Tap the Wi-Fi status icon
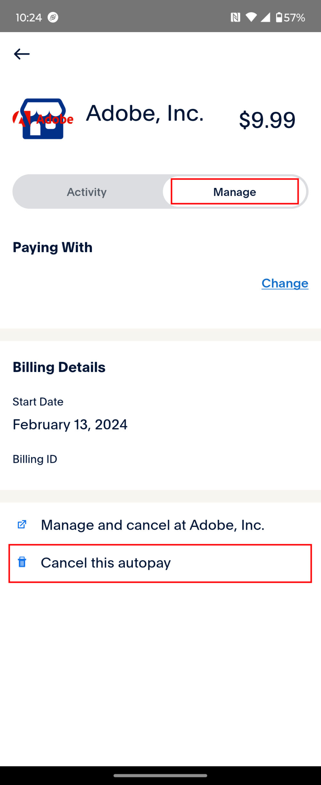 [x=251, y=17]
